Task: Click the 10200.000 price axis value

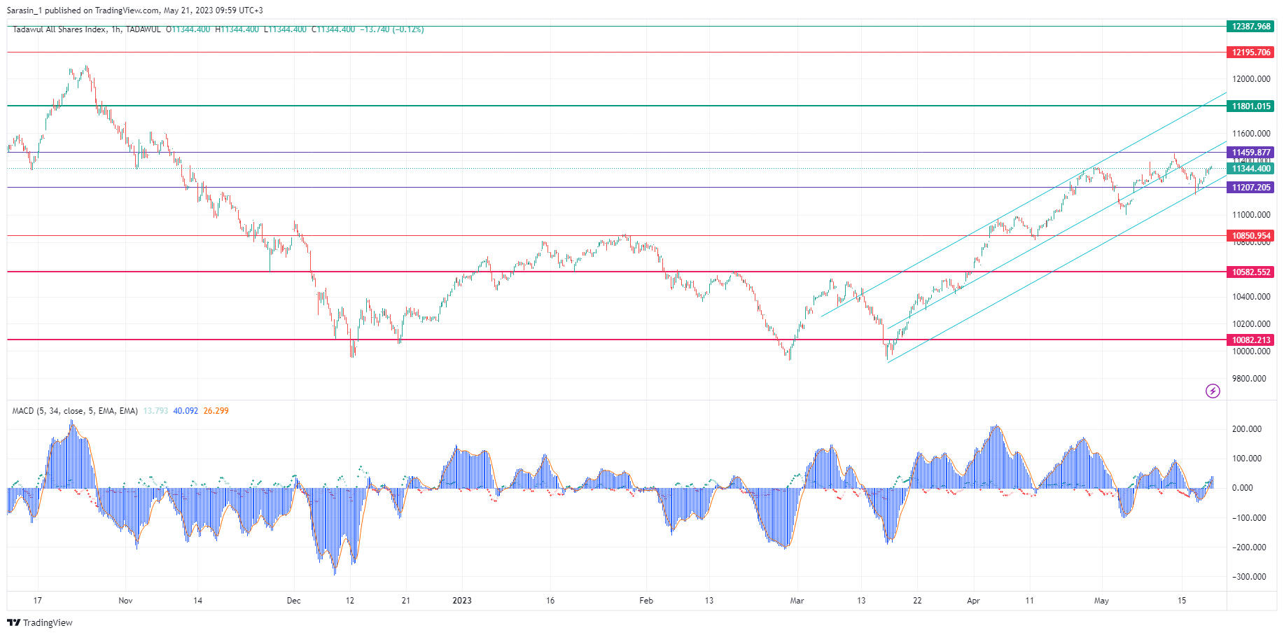Action: [x=1251, y=324]
